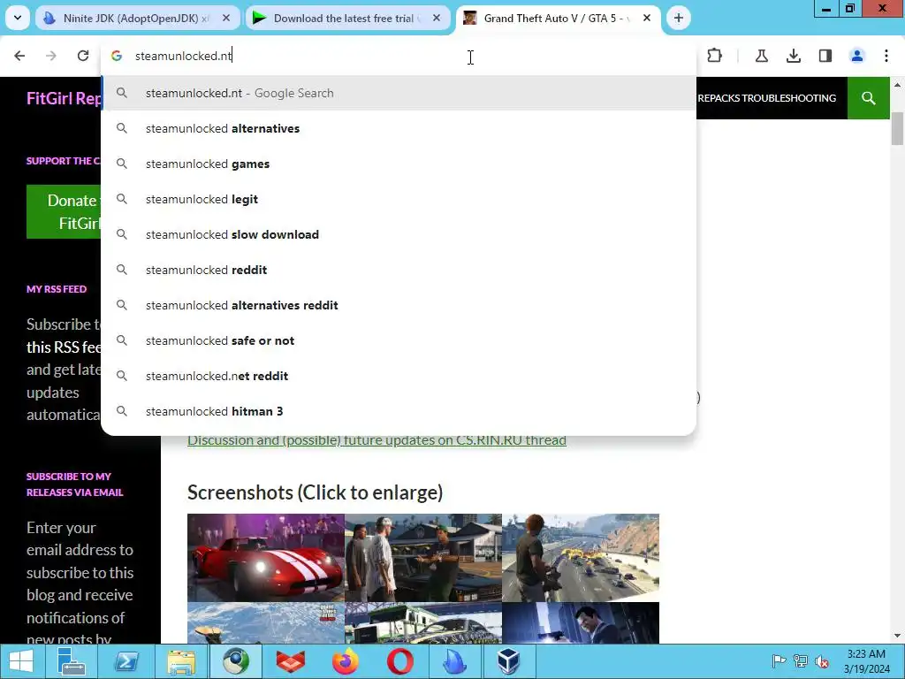Image resolution: width=905 pixels, height=679 pixels.
Task: Enlarge the highway shooting screenshot
Action: [581, 558]
